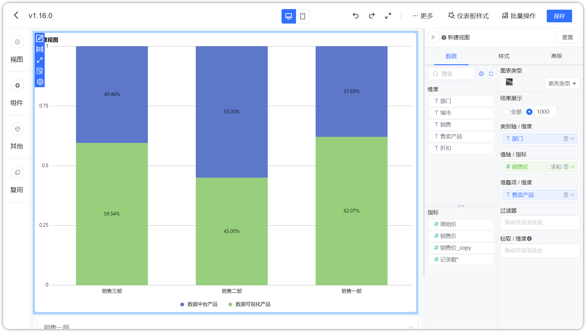Image resolution: width=586 pixels, height=332 pixels.
Task: Click the 钻取 info icon
Action: [x=529, y=238]
